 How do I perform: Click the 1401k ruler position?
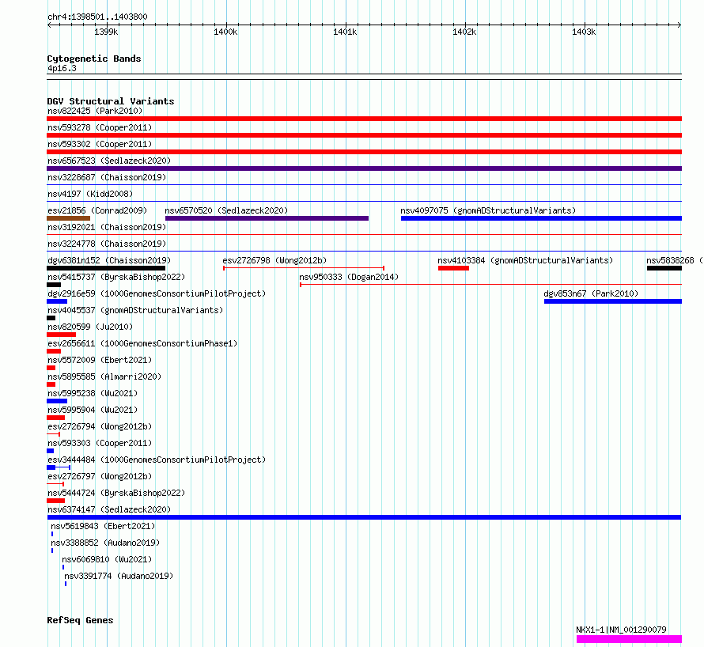click(345, 32)
